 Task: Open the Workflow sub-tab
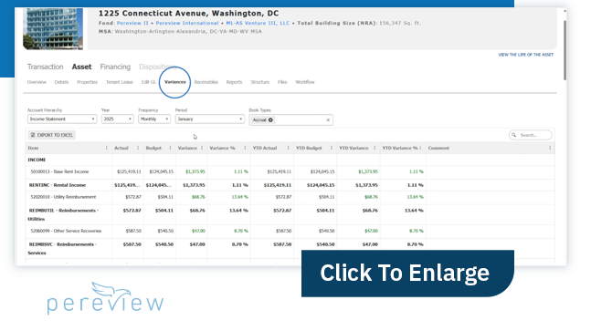(304, 82)
